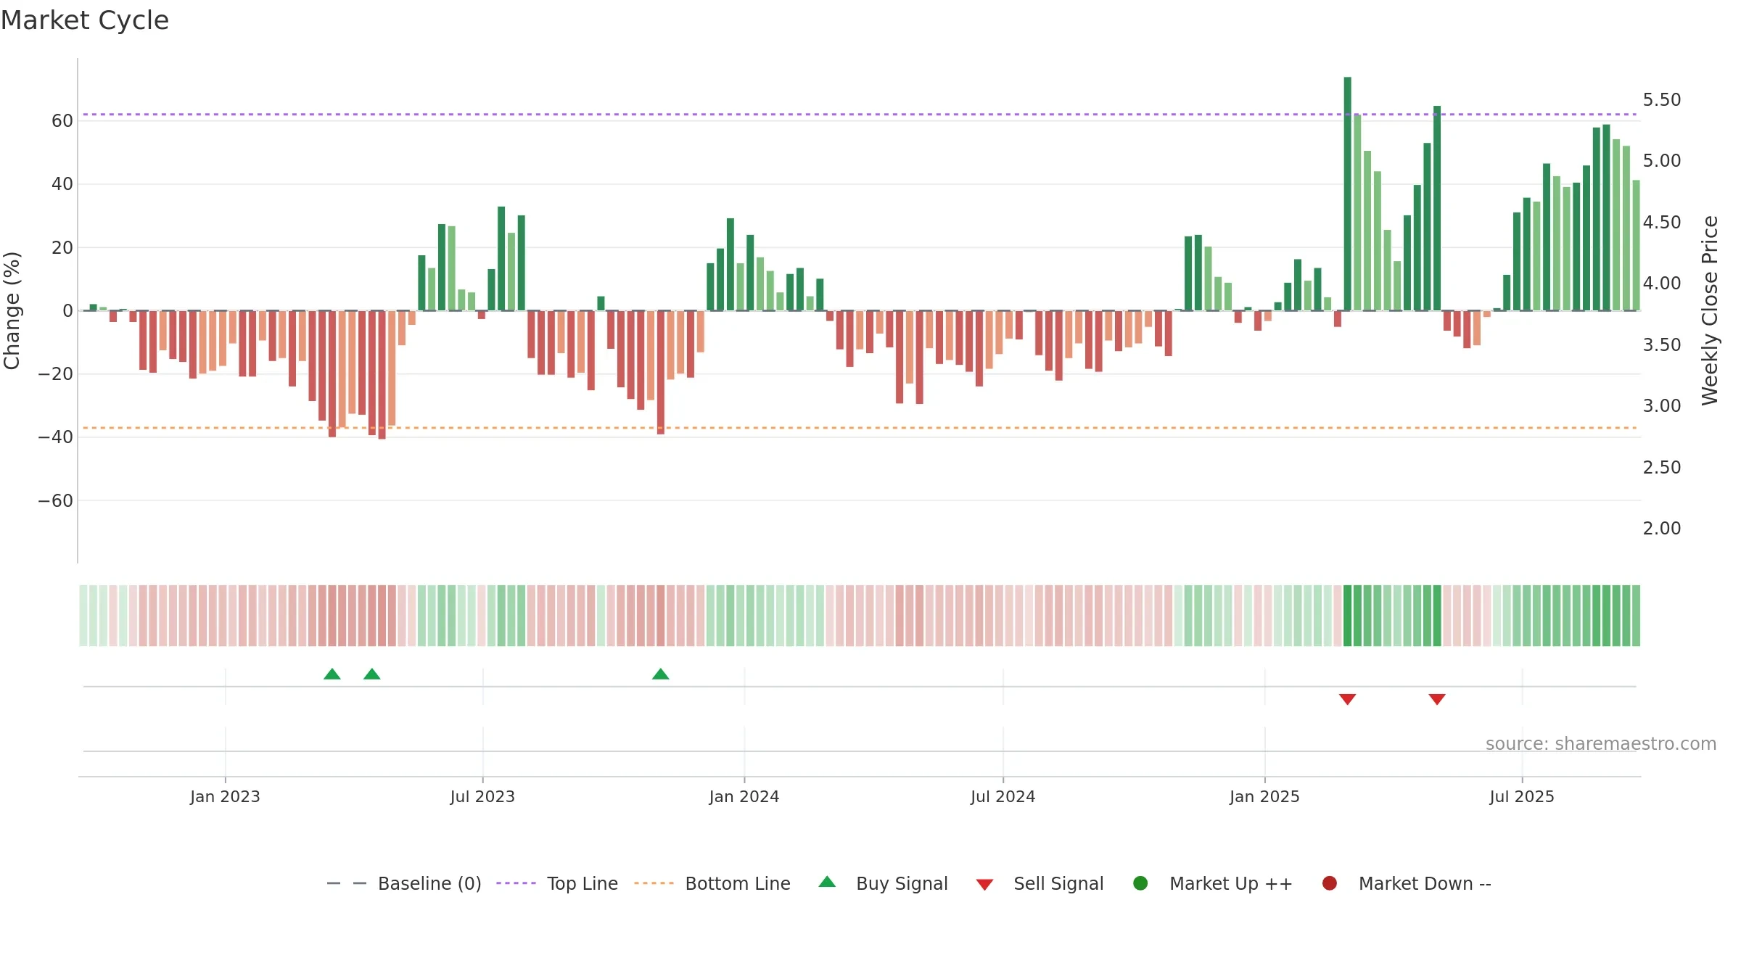This screenshot has width=1741, height=979.
Task: Click the −60 tick on the left axis
Action: click(56, 500)
